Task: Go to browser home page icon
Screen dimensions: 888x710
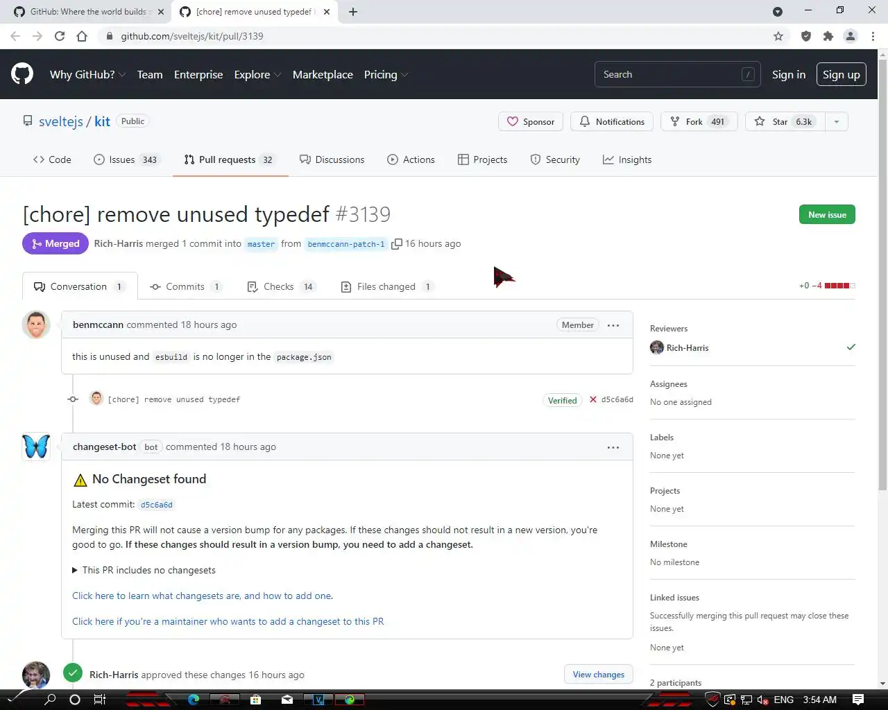Action: pyautogui.click(x=82, y=36)
